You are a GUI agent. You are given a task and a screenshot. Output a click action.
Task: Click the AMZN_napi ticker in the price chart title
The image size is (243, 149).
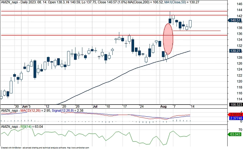tap(9, 2)
